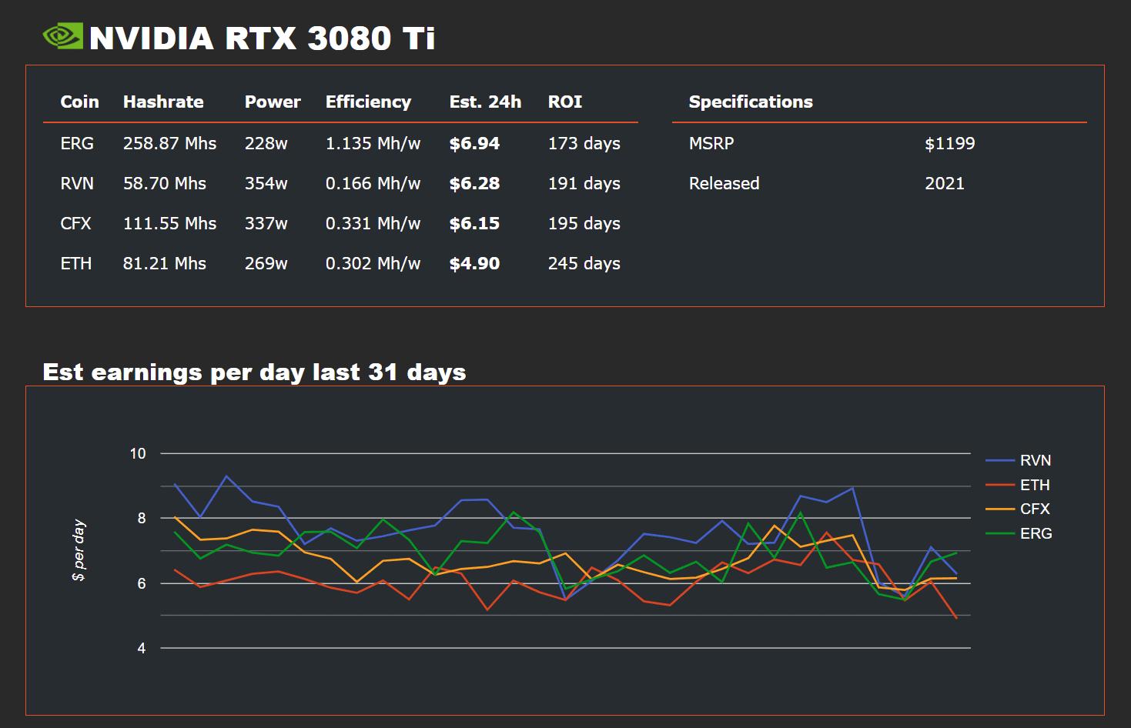Click the 2021 release year value
Image resolution: width=1131 pixels, height=728 pixels.
945,183
